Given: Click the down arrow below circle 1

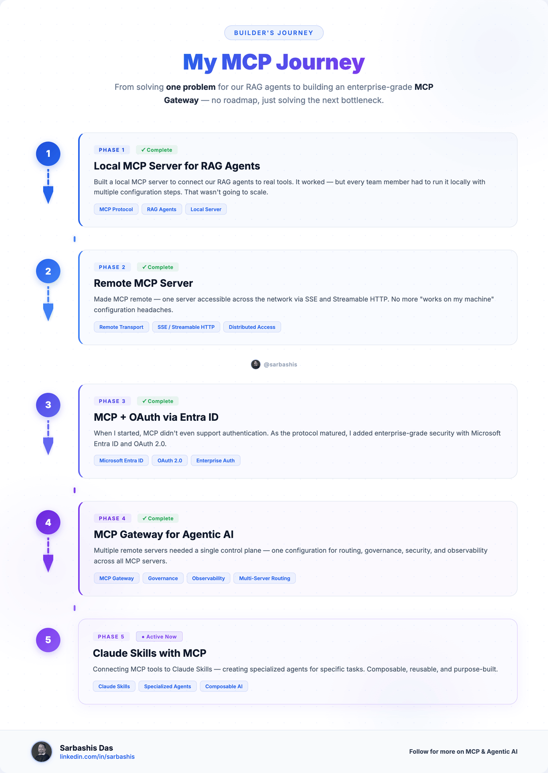Looking at the screenshot, I should pyautogui.click(x=48, y=194).
